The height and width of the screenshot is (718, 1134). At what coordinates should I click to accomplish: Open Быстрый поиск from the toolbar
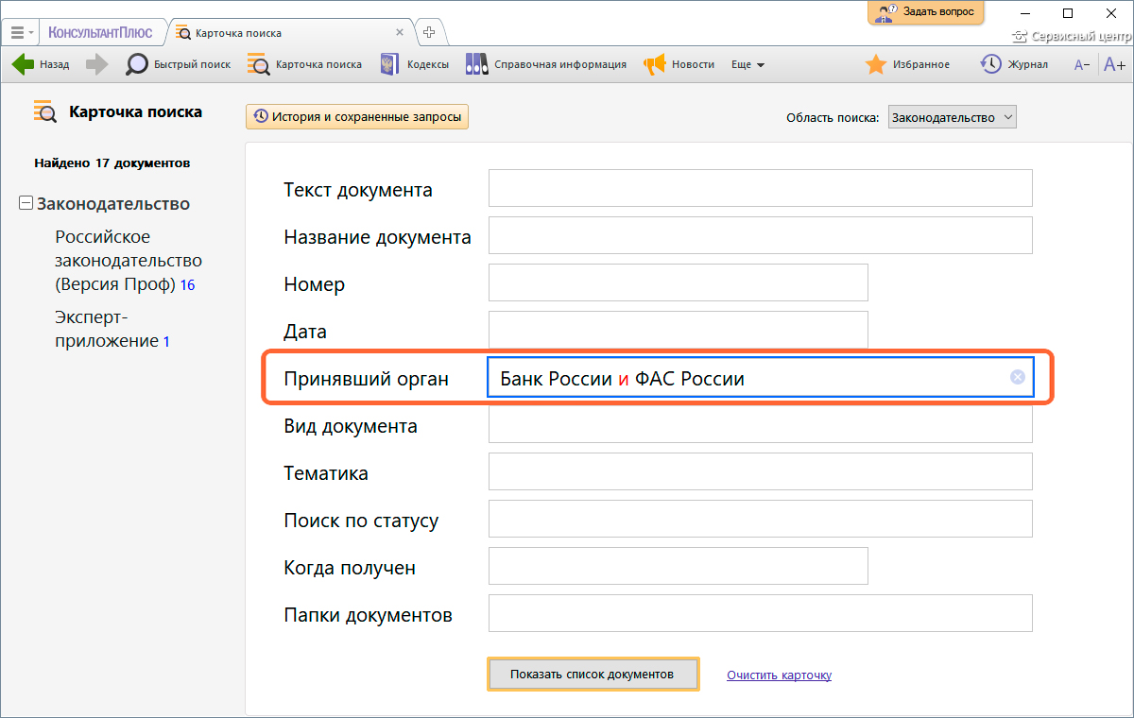pyautogui.click(x=179, y=64)
